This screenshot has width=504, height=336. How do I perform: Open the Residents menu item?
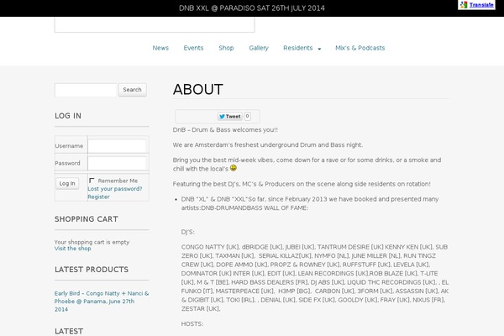(298, 48)
